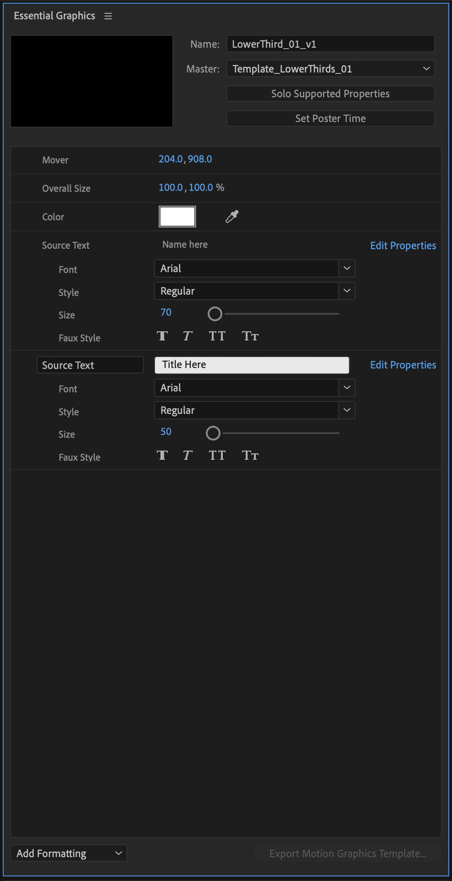Toggle faux bold for Name here text
This screenshot has width=452, height=881.
coord(162,336)
